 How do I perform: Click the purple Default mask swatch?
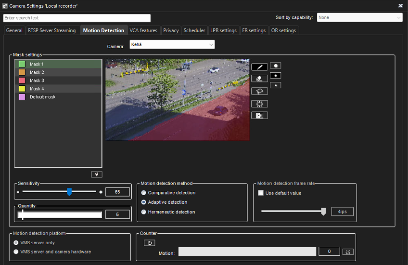22,97
